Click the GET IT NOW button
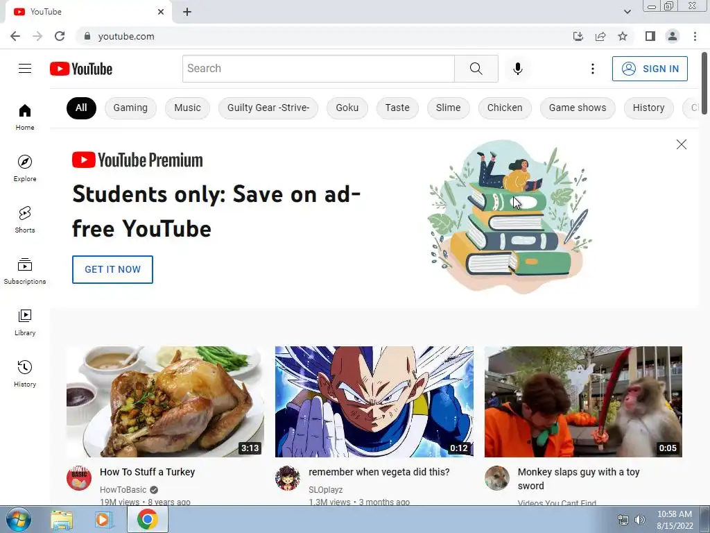Image resolution: width=710 pixels, height=533 pixels. click(112, 269)
